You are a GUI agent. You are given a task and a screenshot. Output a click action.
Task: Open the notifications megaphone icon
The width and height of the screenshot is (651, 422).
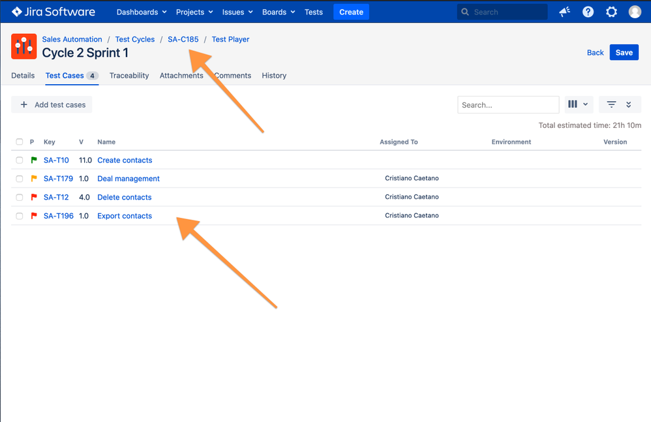565,12
